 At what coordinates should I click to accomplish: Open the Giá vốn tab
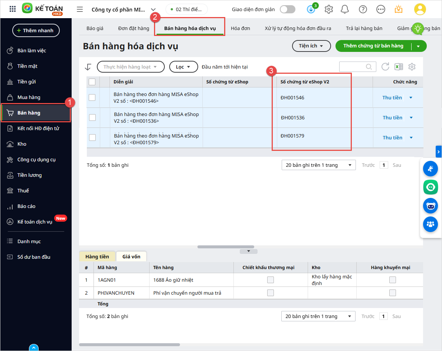point(131,256)
